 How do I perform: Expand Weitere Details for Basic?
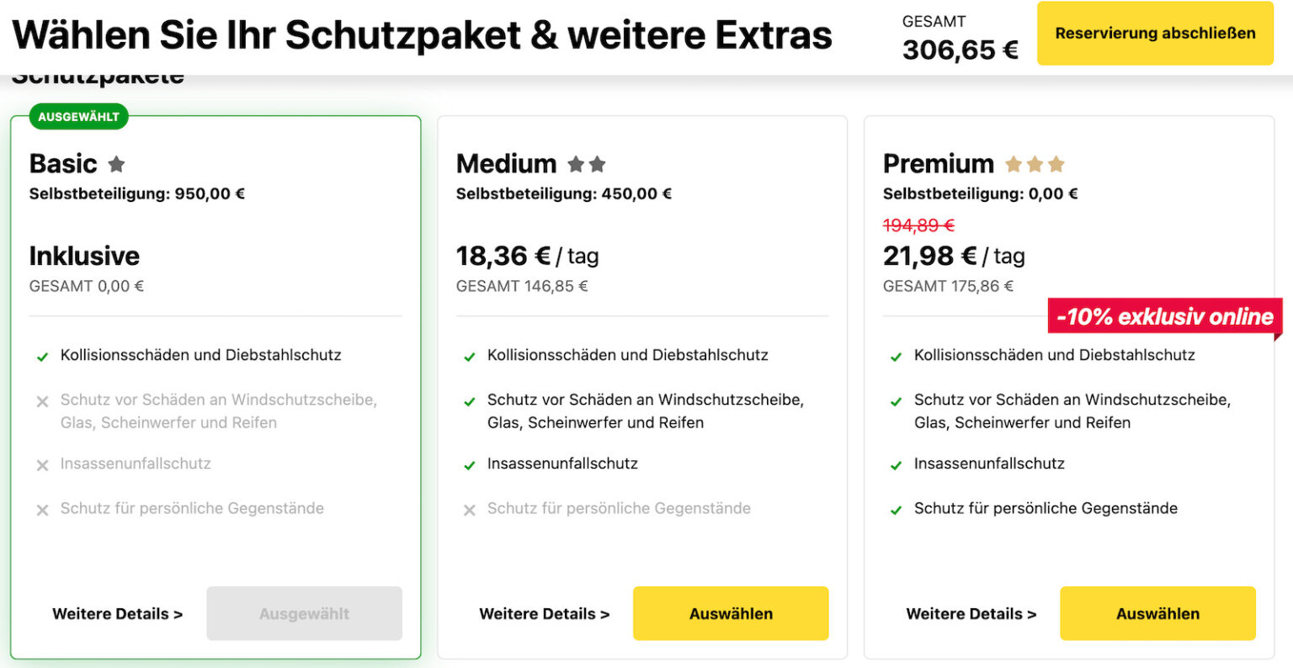tap(117, 613)
